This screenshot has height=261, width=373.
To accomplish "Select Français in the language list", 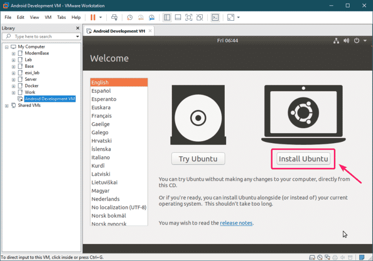I will coord(119,116).
